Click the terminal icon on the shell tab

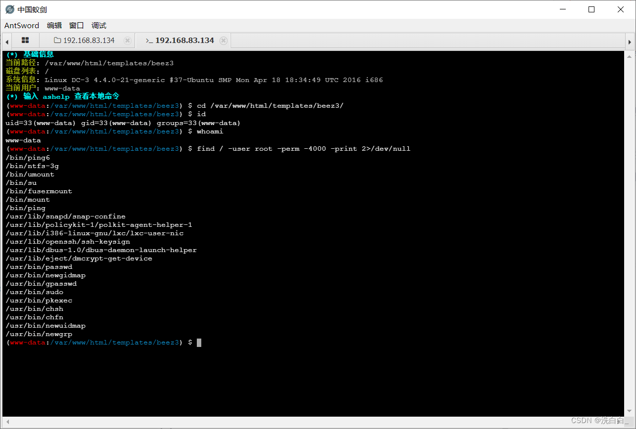click(149, 41)
